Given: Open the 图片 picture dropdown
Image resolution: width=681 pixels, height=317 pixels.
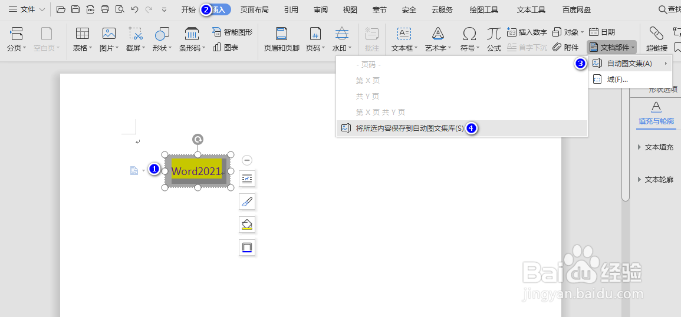Looking at the screenshot, I should pyautogui.click(x=109, y=39).
